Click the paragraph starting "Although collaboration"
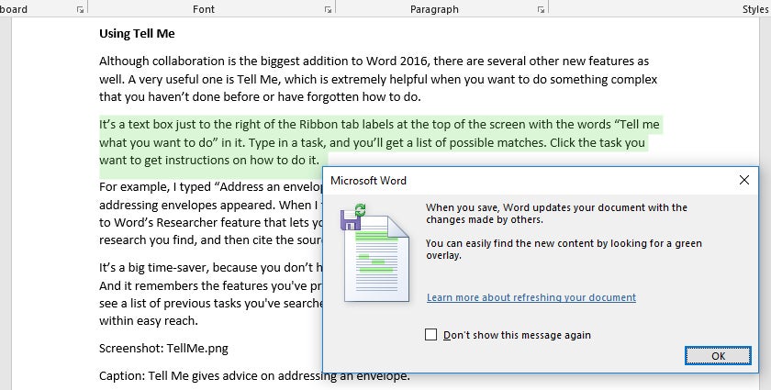Viewport: 771px width, 390px height. click(x=378, y=79)
